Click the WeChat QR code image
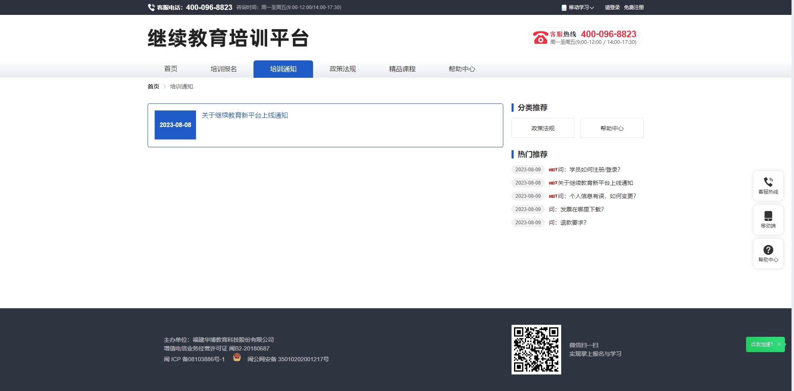This screenshot has height=391, width=794. (536, 350)
